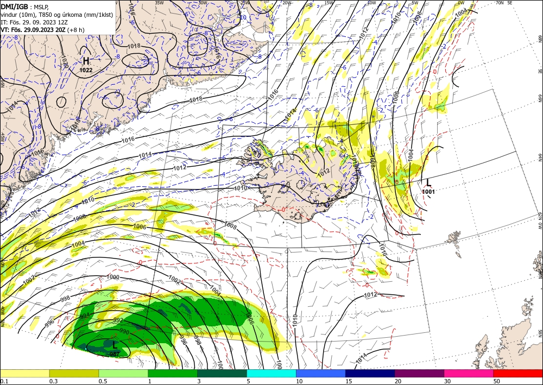The height and width of the screenshot is (385, 543).
Task: Click the 0.3 legend tick label
Action: pyautogui.click(x=53, y=381)
